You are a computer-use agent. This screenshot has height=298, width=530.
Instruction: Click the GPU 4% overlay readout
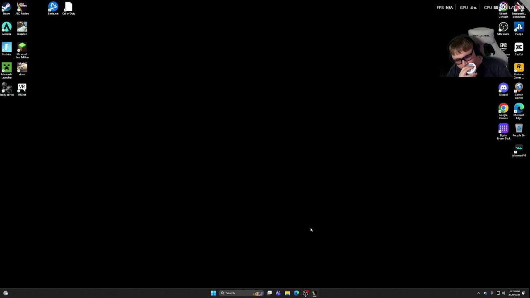(468, 7)
